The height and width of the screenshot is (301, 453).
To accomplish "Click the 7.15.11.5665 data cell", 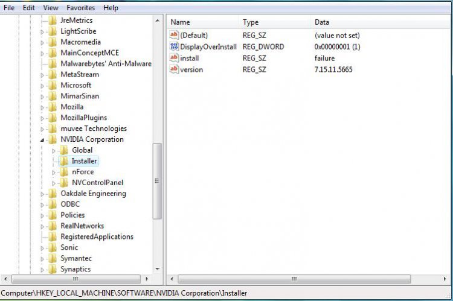I will coord(333,69).
